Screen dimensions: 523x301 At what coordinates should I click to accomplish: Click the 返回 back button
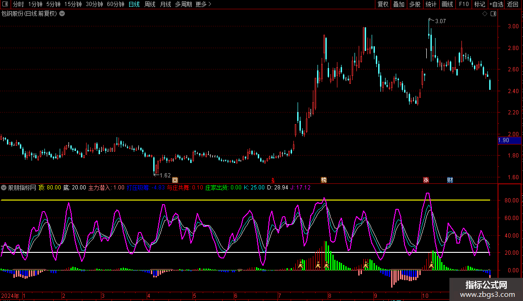click(513, 4)
